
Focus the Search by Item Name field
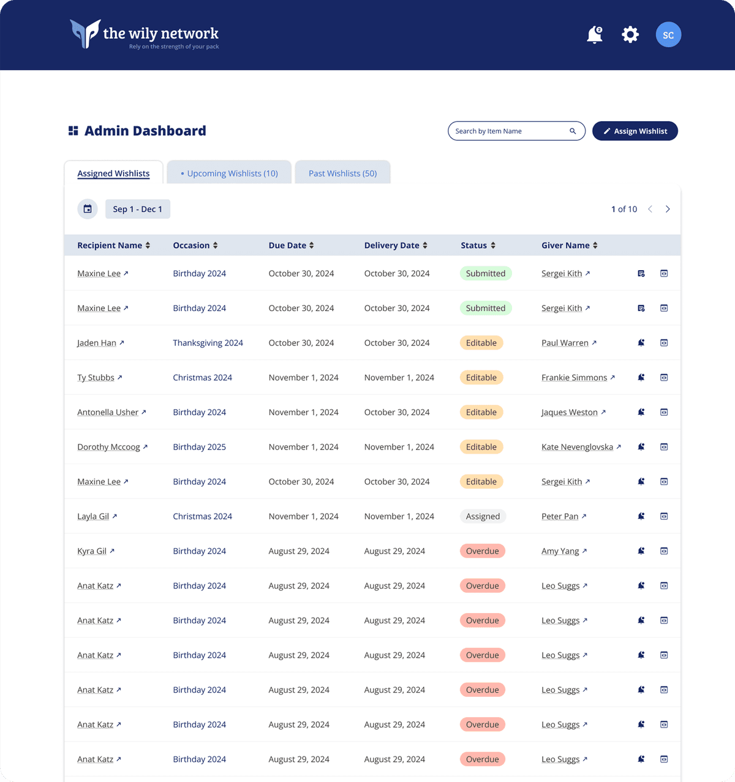click(x=508, y=131)
